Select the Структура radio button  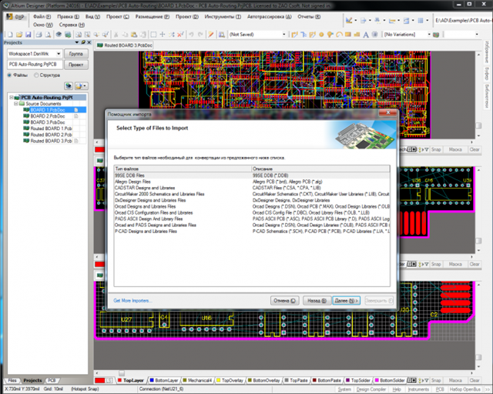(36, 75)
